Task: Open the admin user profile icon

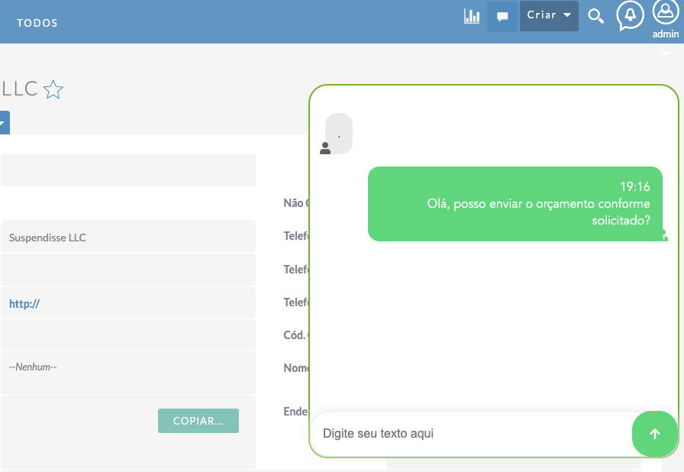Action: point(665,13)
